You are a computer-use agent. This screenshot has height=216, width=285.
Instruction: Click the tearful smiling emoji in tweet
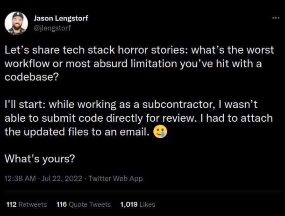tap(160, 132)
